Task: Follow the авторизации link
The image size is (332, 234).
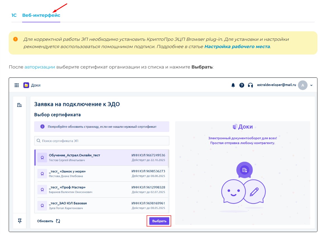Action: click(40, 67)
